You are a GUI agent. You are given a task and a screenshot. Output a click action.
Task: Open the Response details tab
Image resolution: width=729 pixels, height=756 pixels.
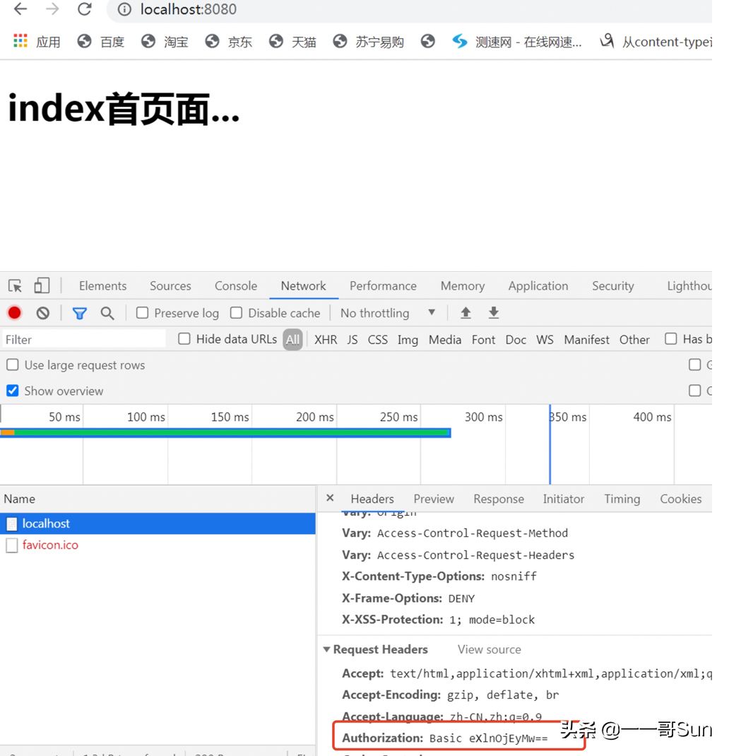coord(499,499)
